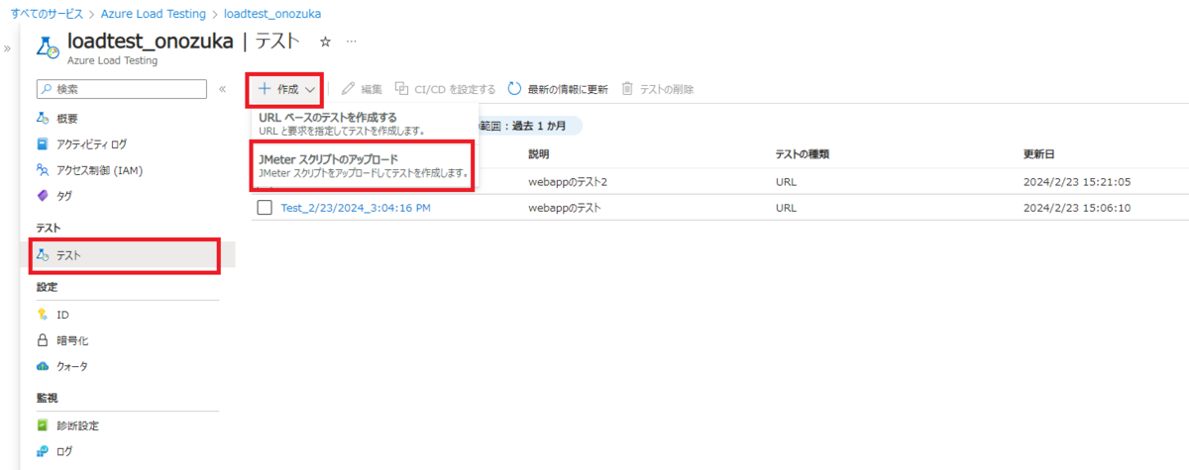Click the Azure Load Testing resource icon
Image resolution: width=1189 pixels, height=470 pixels.
(48, 47)
